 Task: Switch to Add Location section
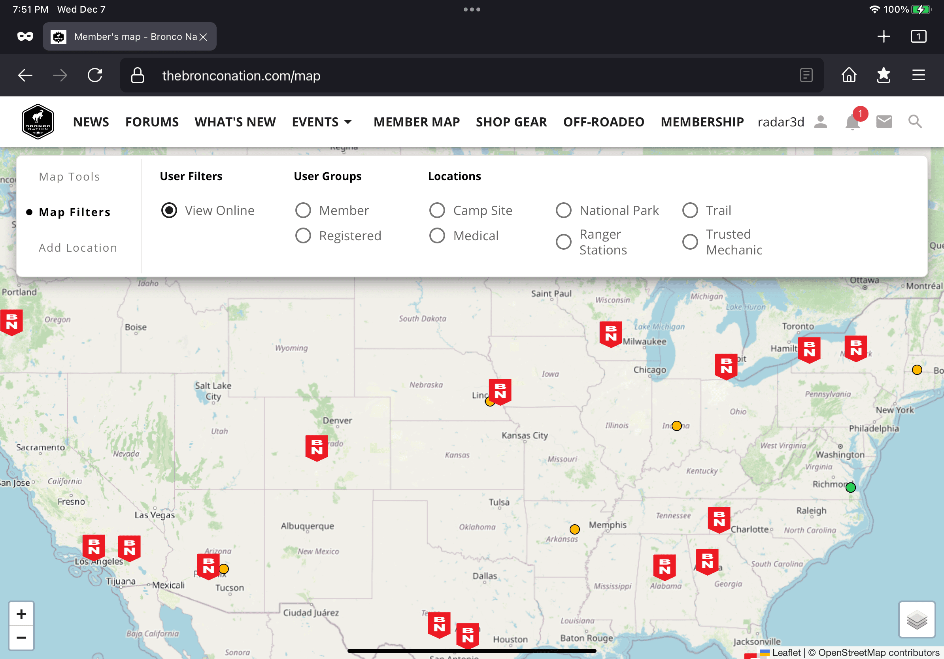pyautogui.click(x=78, y=248)
